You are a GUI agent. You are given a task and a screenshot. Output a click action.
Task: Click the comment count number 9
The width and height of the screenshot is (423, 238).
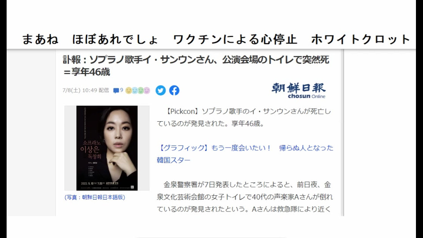[122, 90]
